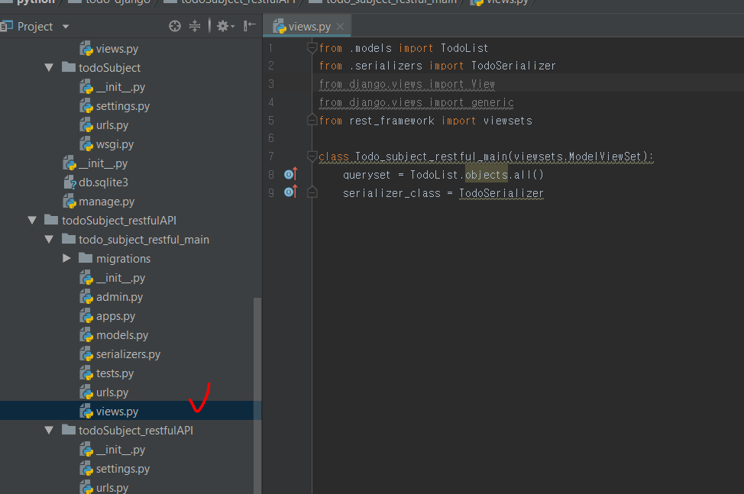Open the Project panel gear settings
Viewport: 744px width, 494px height.
225,26
